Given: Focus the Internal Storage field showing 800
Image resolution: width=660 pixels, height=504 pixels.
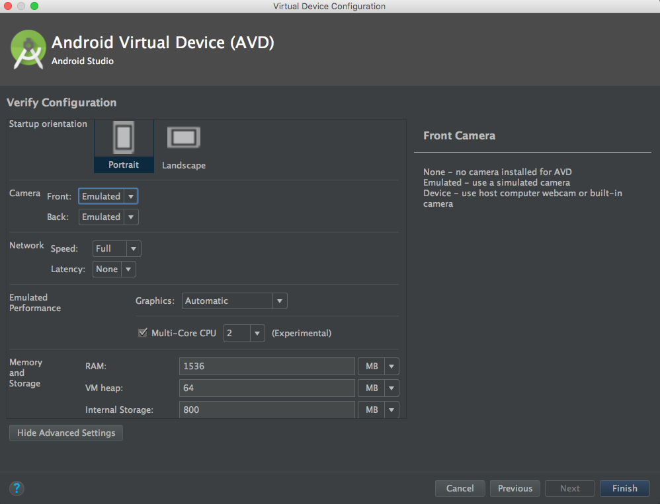Looking at the screenshot, I should (x=267, y=410).
